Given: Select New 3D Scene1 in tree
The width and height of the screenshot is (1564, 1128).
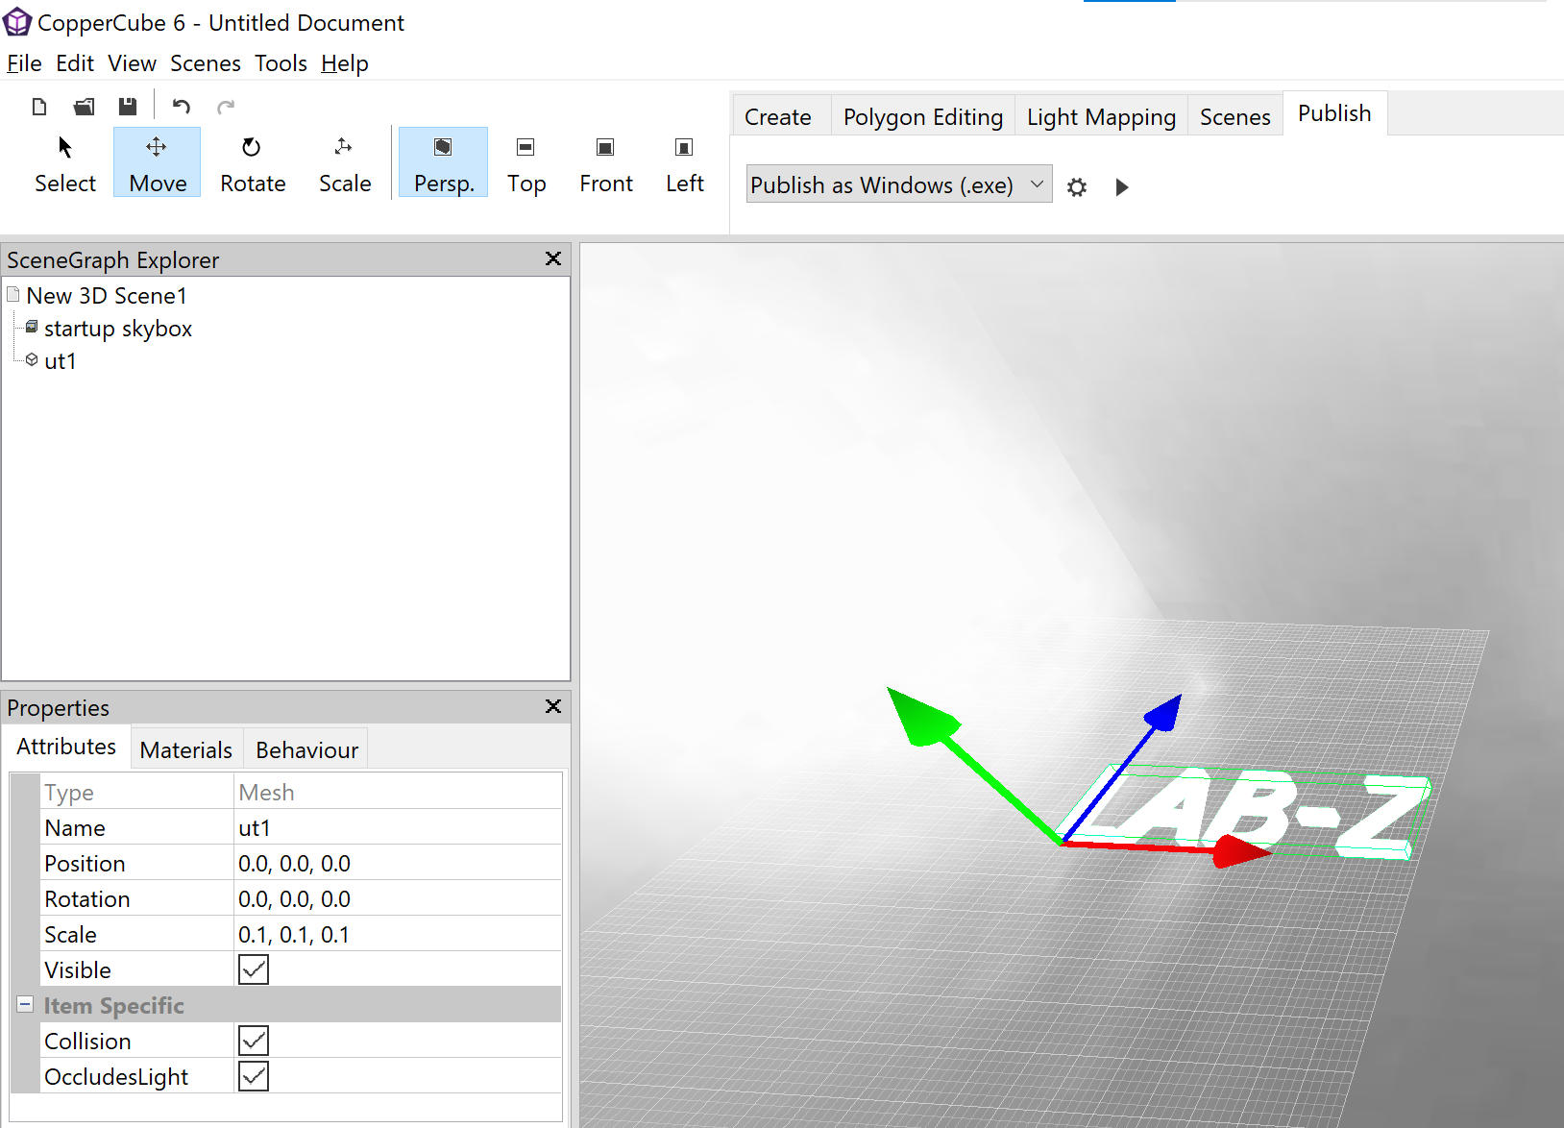Looking at the screenshot, I should click(x=107, y=296).
